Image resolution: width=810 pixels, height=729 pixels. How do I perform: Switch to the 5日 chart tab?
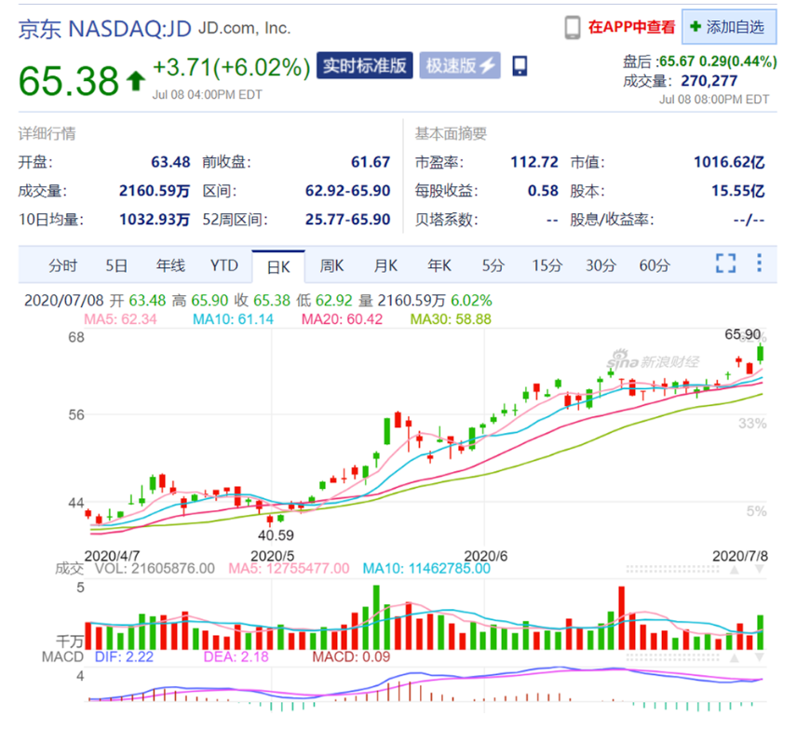[x=116, y=265]
